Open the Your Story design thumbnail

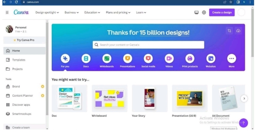pyautogui.click(x=150, y=98)
